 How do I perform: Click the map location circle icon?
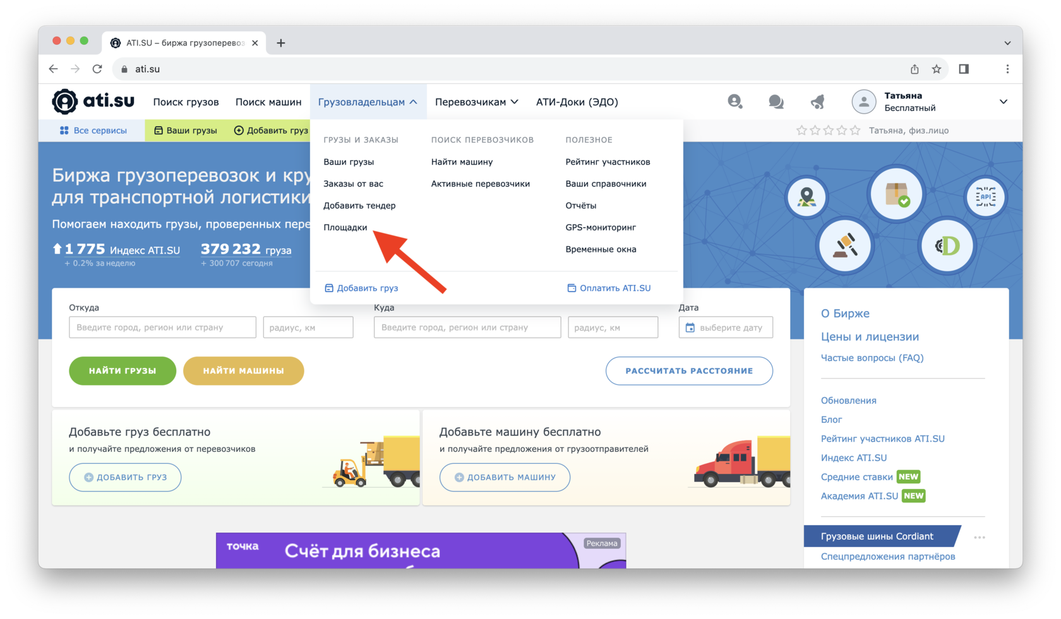[x=806, y=197]
